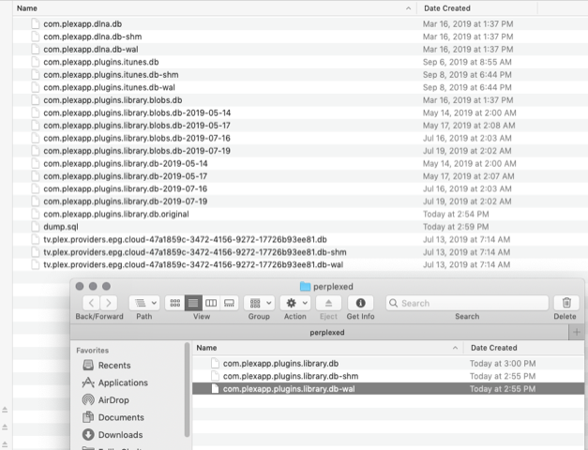Click date "Today at 3:00 PM"
The height and width of the screenshot is (450, 588).
click(503, 364)
